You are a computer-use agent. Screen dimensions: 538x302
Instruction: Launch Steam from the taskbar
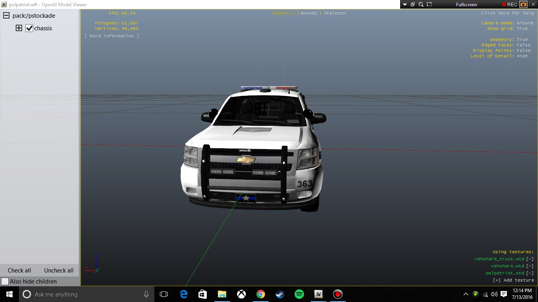coord(280,294)
